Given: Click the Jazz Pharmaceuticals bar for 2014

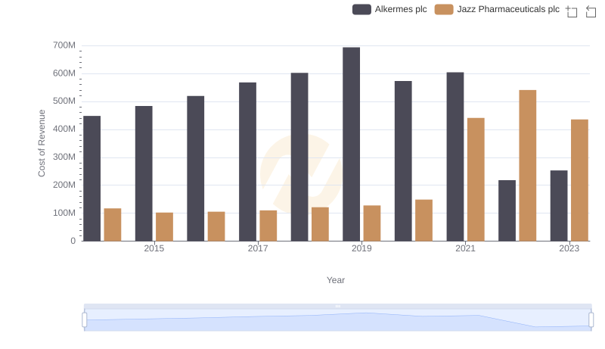Looking at the screenshot, I should click(x=113, y=225).
